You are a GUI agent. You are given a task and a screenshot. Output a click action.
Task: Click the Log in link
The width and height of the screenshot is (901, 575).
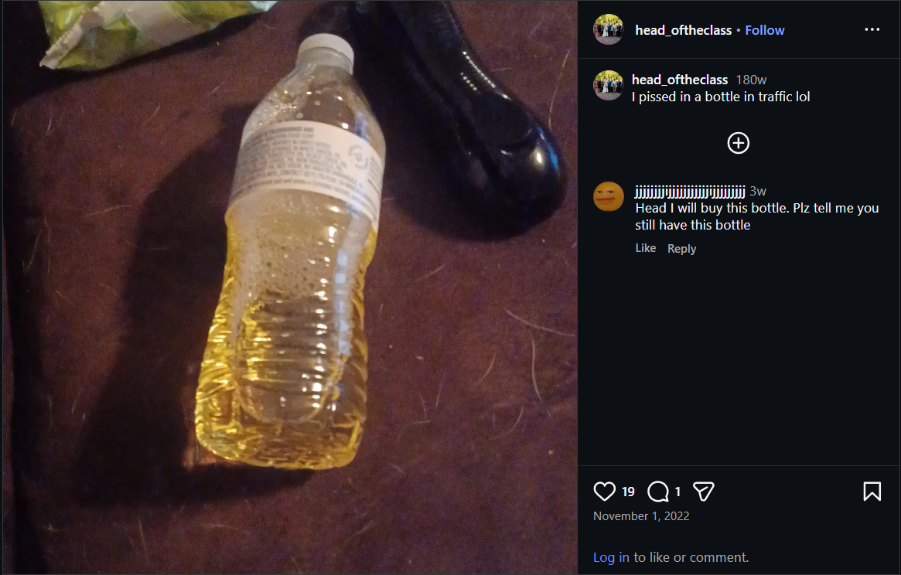click(611, 557)
